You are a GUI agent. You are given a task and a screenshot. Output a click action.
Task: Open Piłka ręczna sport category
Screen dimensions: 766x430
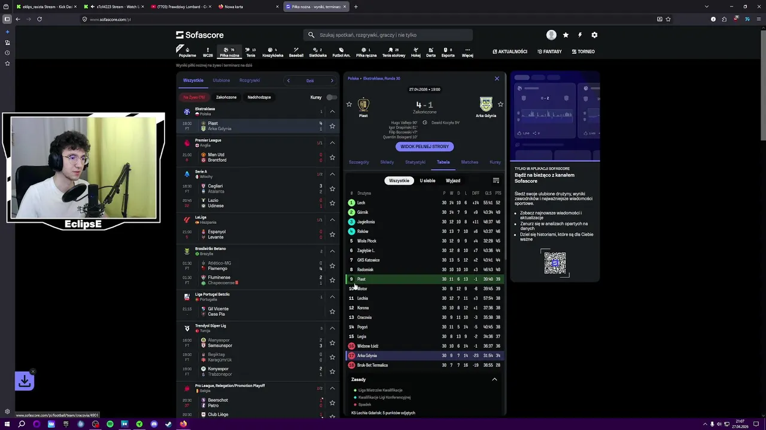click(366, 53)
